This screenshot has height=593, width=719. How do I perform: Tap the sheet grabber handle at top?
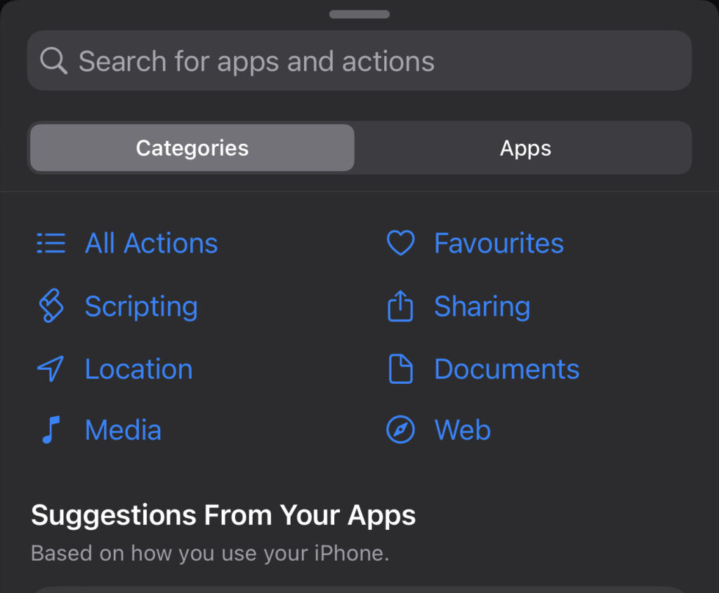pyautogui.click(x=359, y=14)
